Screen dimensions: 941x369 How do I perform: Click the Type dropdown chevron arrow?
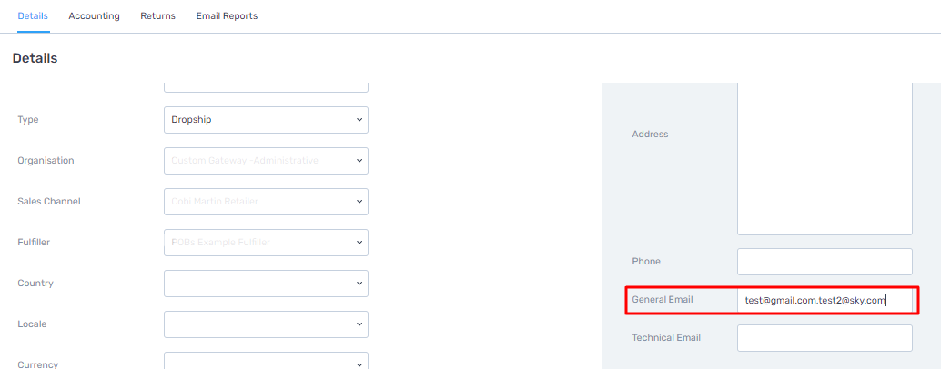point(359,120)
